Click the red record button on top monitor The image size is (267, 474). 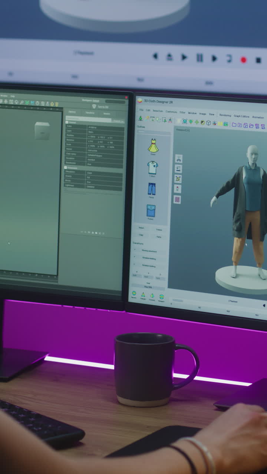click(244, 60)
